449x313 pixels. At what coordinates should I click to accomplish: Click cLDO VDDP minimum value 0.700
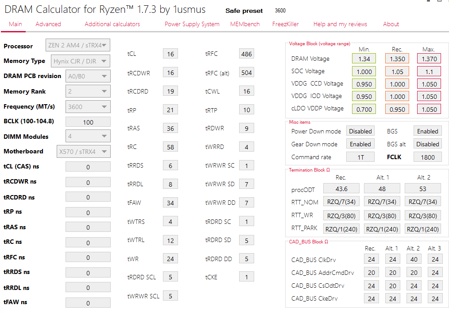click(x=364, y=109)
